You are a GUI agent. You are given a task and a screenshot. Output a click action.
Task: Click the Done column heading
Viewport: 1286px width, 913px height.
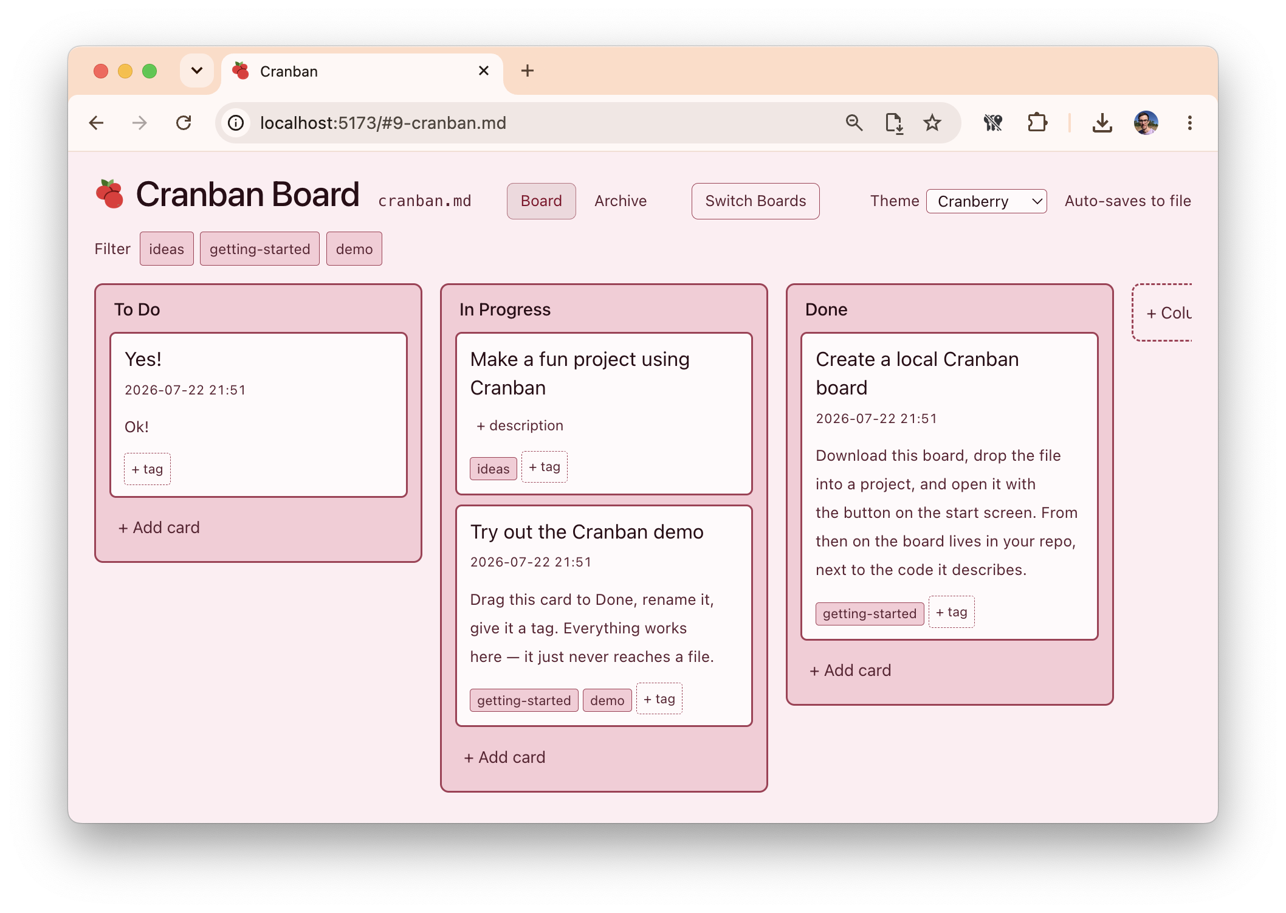(x=827, y=309)
